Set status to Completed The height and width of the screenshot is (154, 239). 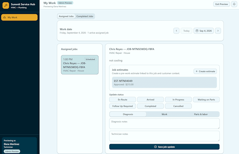150,106
